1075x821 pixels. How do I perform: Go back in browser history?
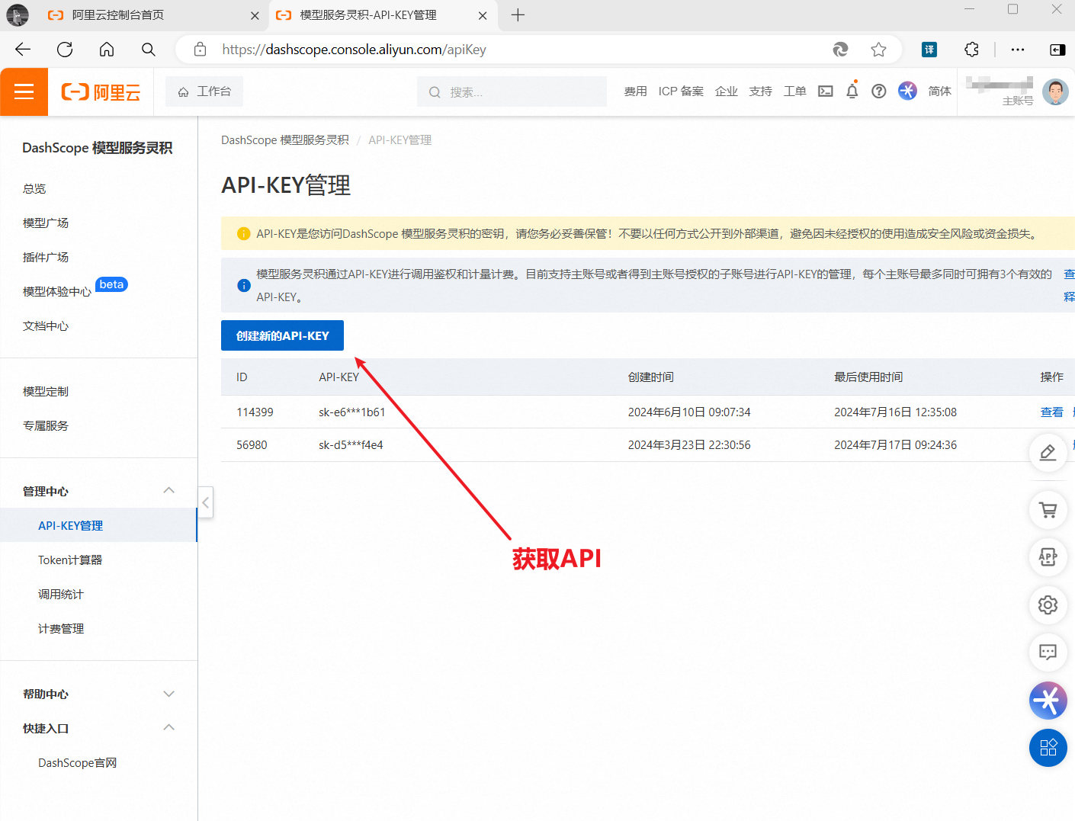pos(23,50)
